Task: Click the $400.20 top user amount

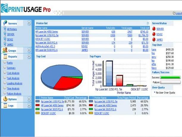Action: click(170, 50)
